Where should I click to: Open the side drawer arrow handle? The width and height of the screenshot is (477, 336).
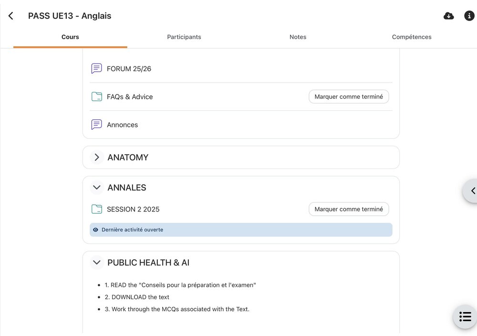(471, 191)
